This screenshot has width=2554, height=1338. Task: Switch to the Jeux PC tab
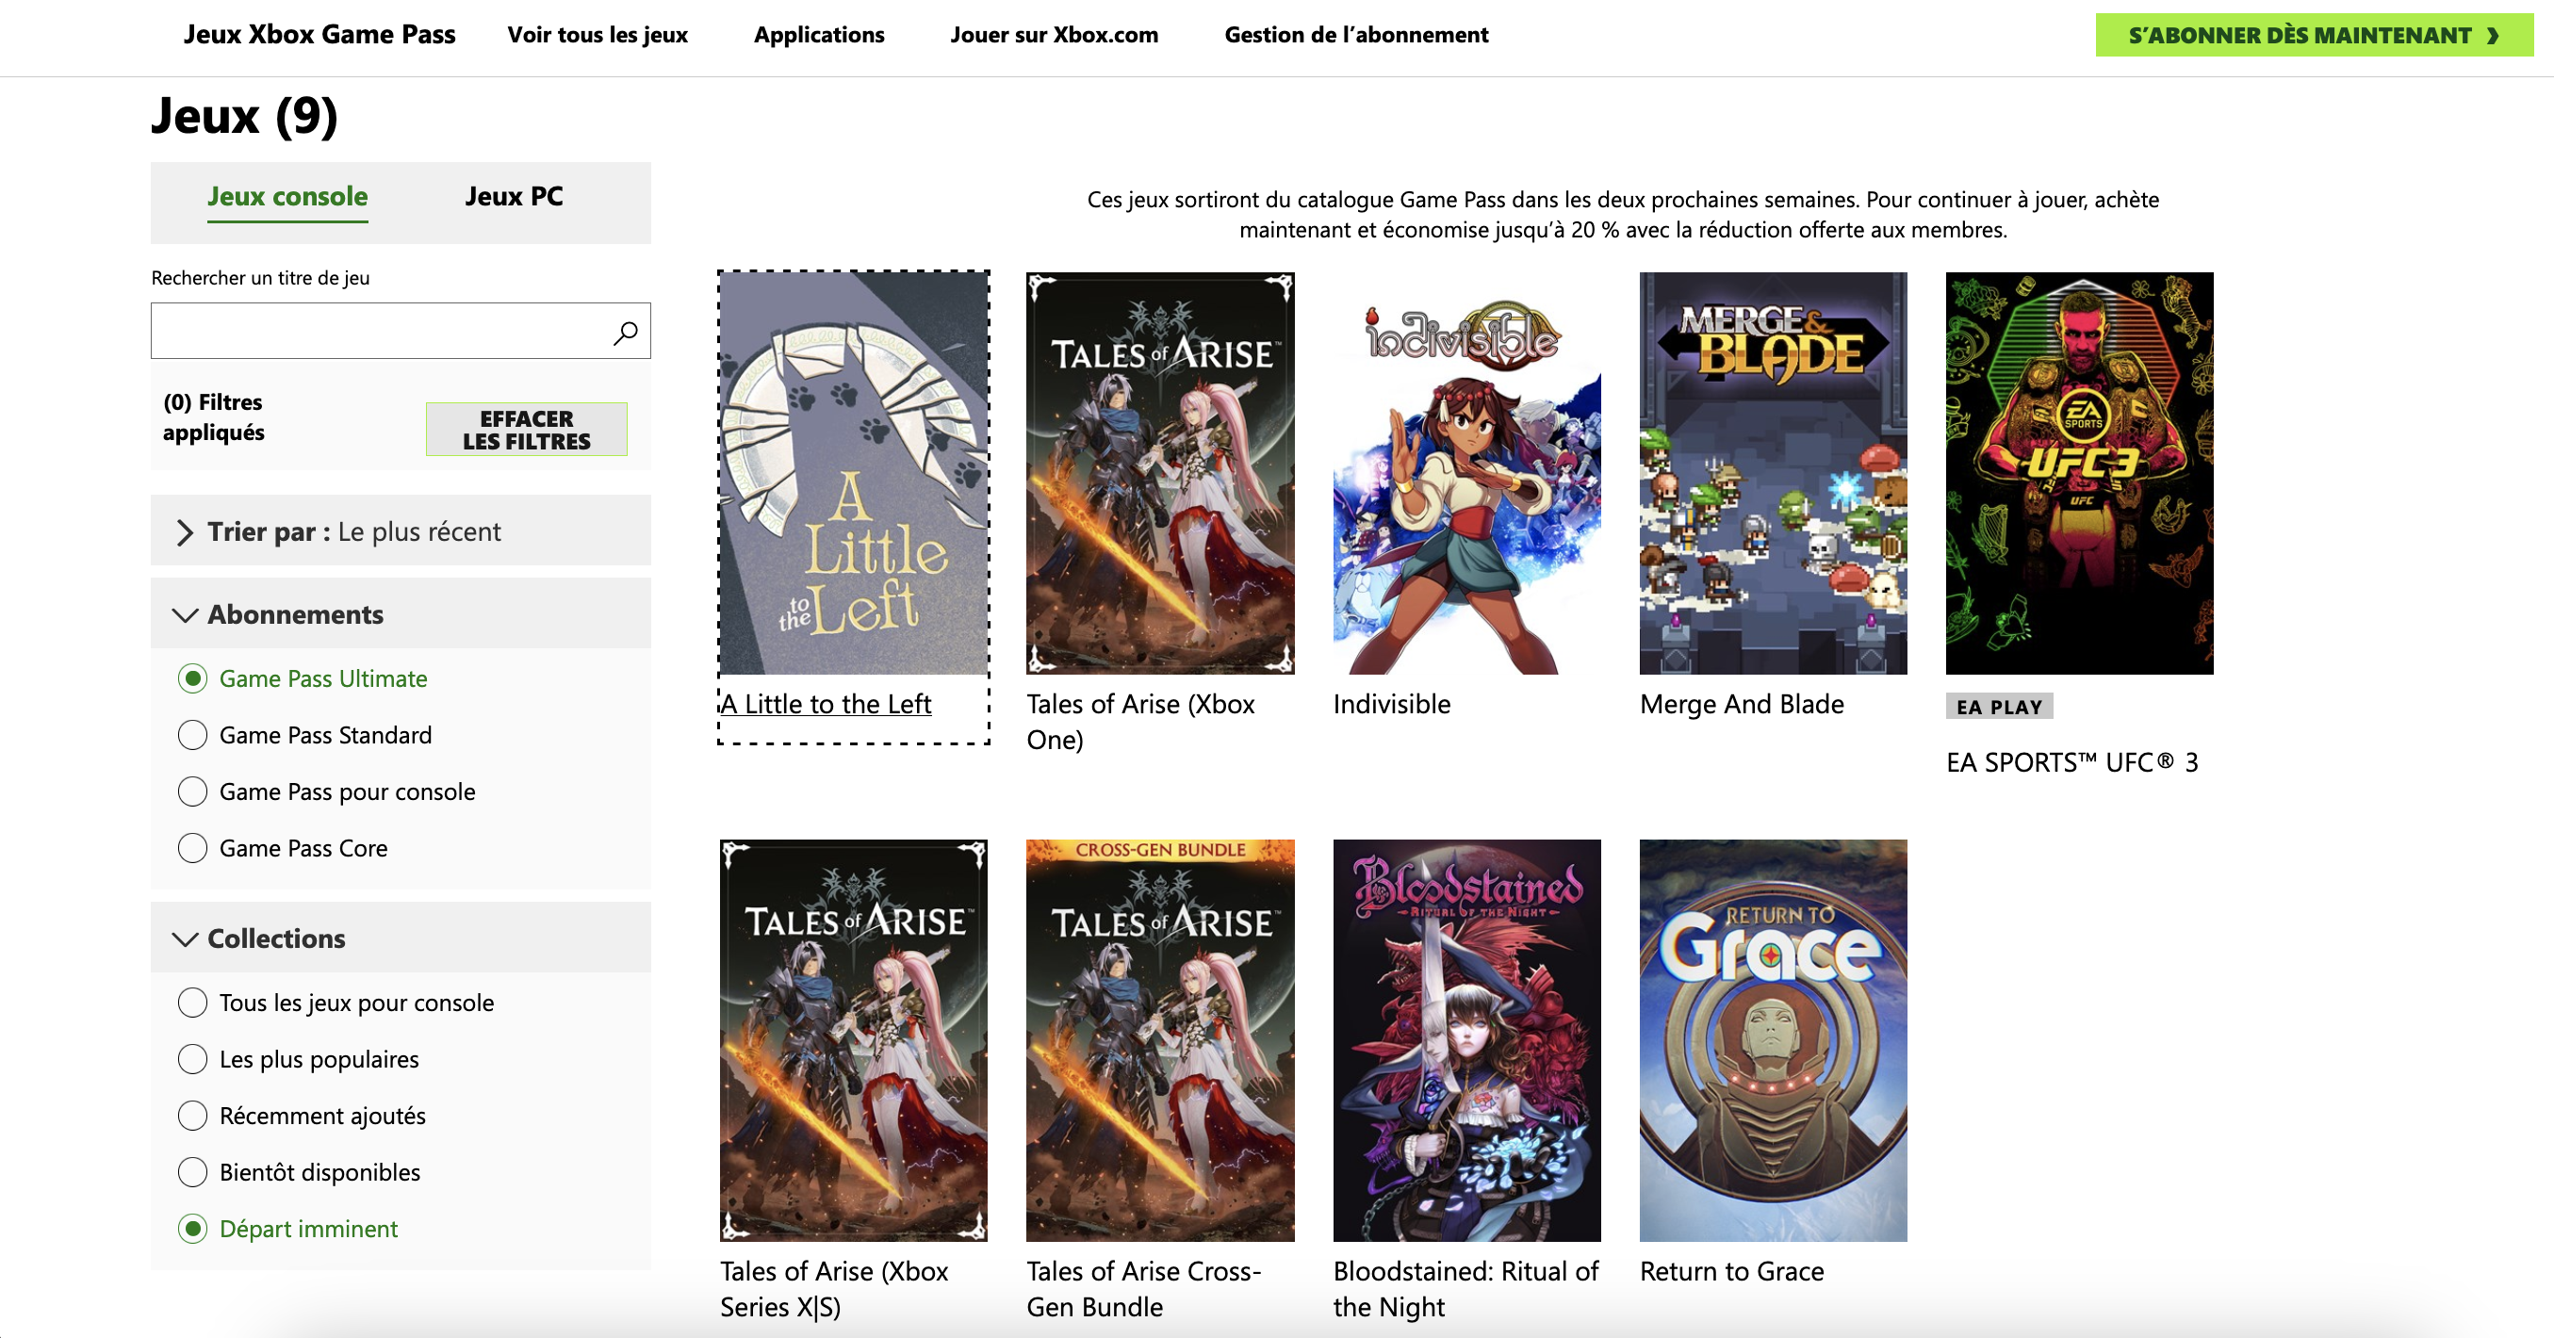(514, 196)
